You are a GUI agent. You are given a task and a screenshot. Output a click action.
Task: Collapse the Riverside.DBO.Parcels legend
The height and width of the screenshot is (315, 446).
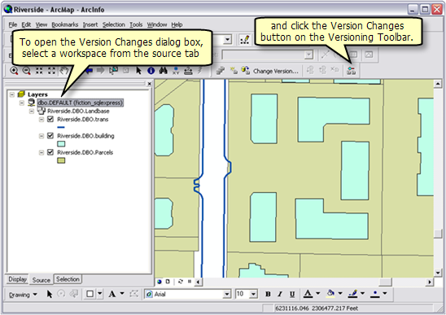tap(42, 152)
